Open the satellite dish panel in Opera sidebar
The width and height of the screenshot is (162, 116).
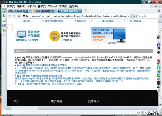(4, 16)
